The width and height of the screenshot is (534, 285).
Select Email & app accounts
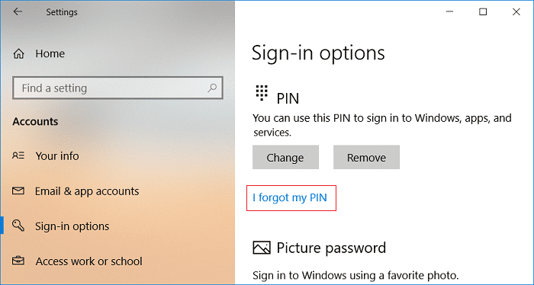87,191
